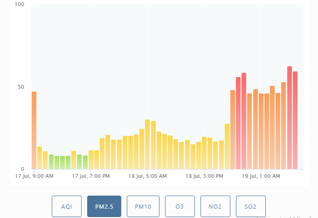Select the PM2.5 pollutant tab

(x=104, y=206)
